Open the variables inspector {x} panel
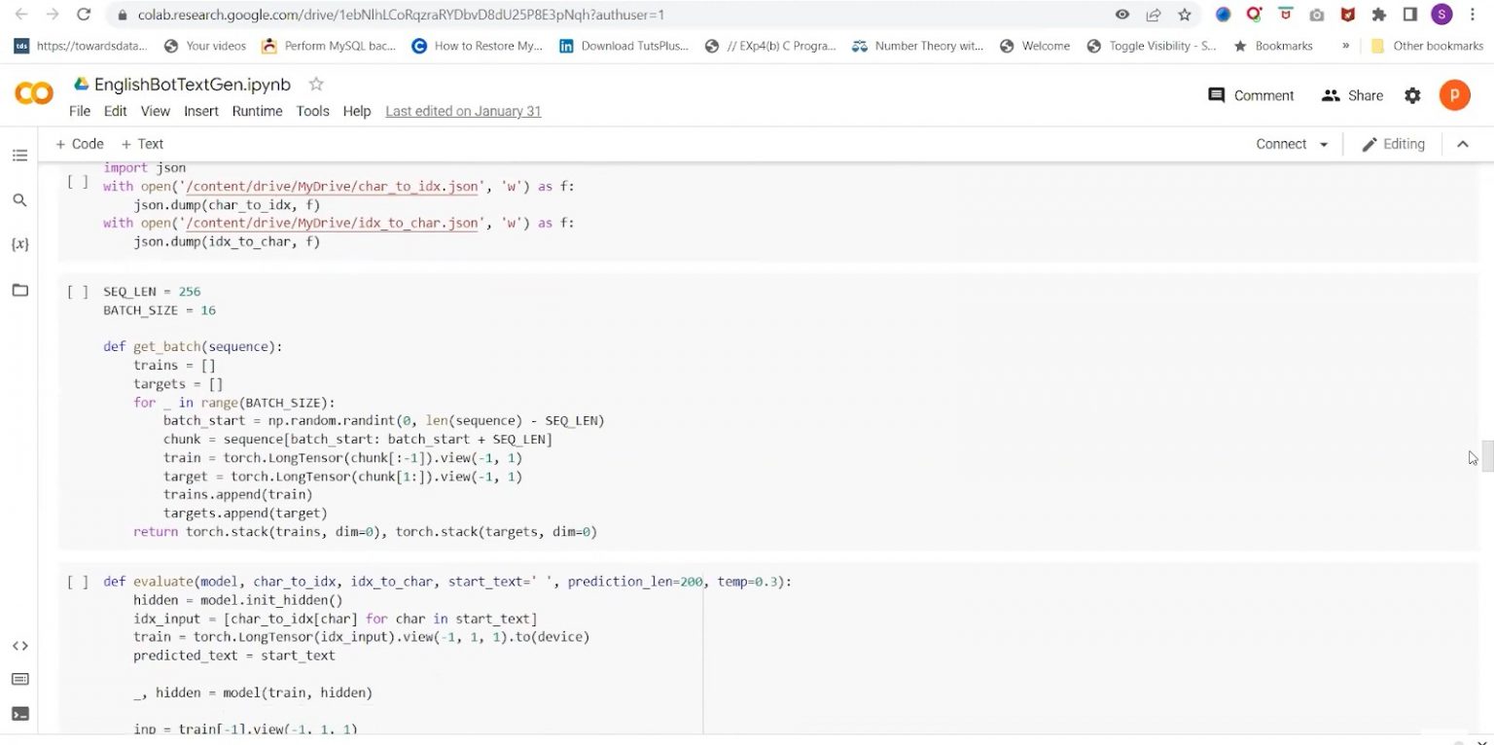Viewport: 1494px width, 745px height. 19,244
